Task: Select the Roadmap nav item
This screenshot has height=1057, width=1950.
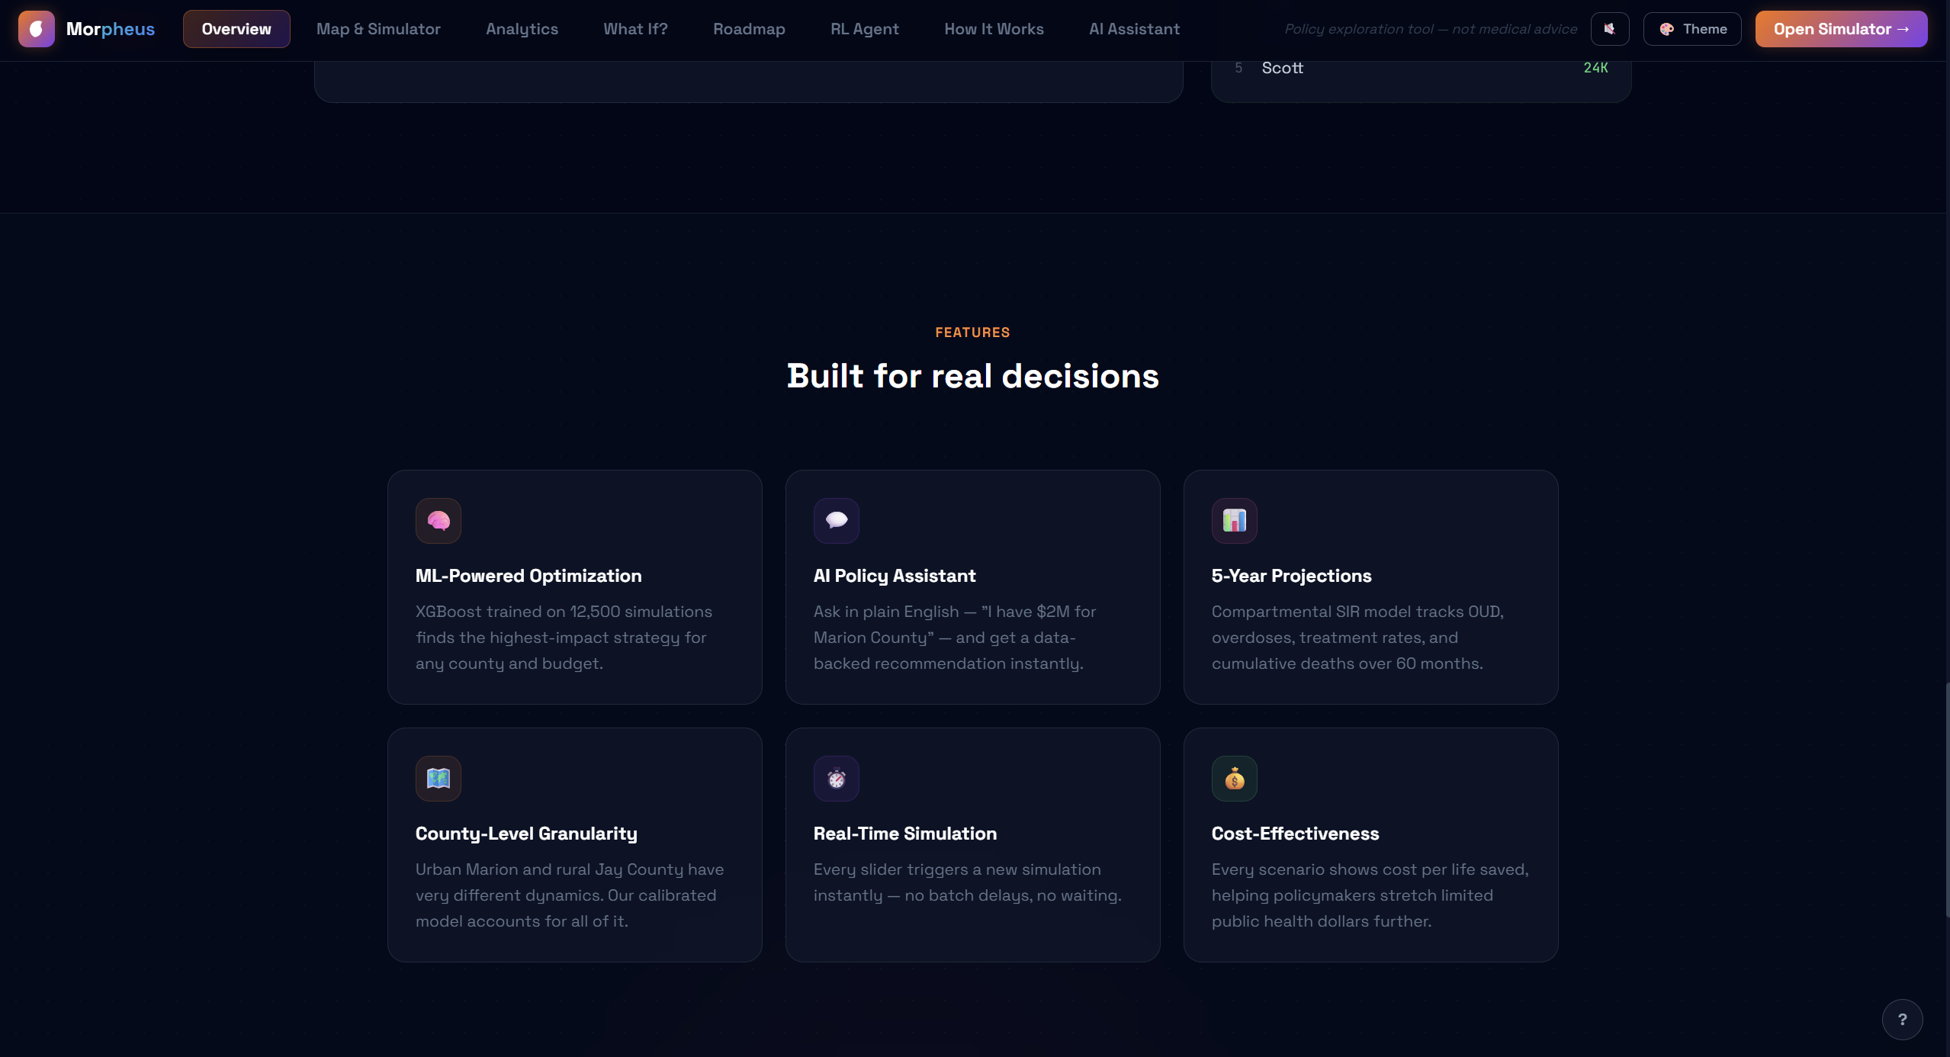Action: point(748,29)
